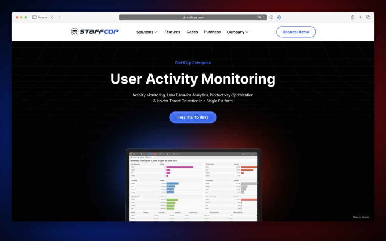Click the Request demo button
The width and height of the screenshot is (386, 241).
pyautogui.click(x=296, y=32)
